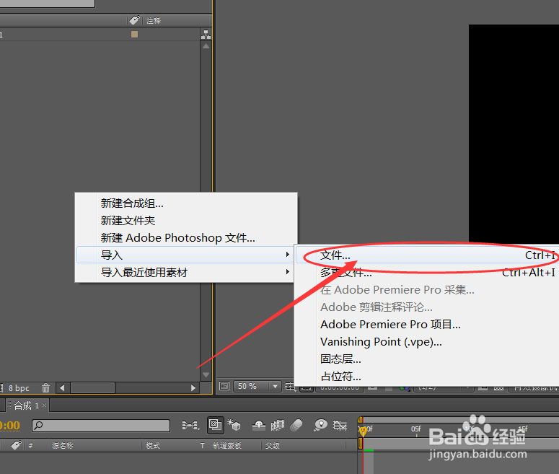The width and height of the screenshot is (559, 474).
Task: Click the timeline label tag column icon
Action: (16, 444)
